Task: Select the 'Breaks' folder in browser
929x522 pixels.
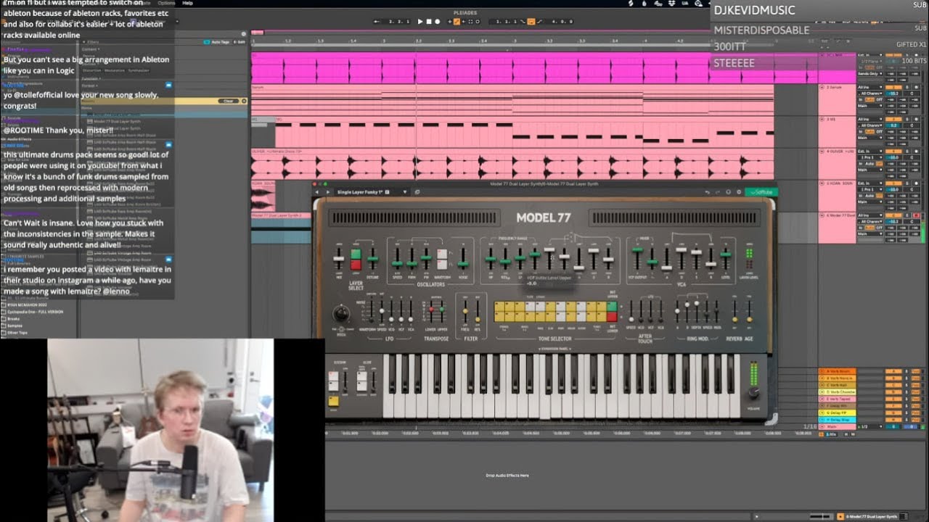Action: 14,318
